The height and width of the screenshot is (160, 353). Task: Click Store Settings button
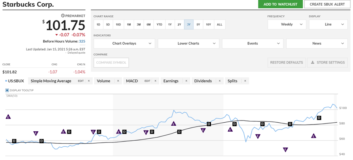click(x=327, y=63)
